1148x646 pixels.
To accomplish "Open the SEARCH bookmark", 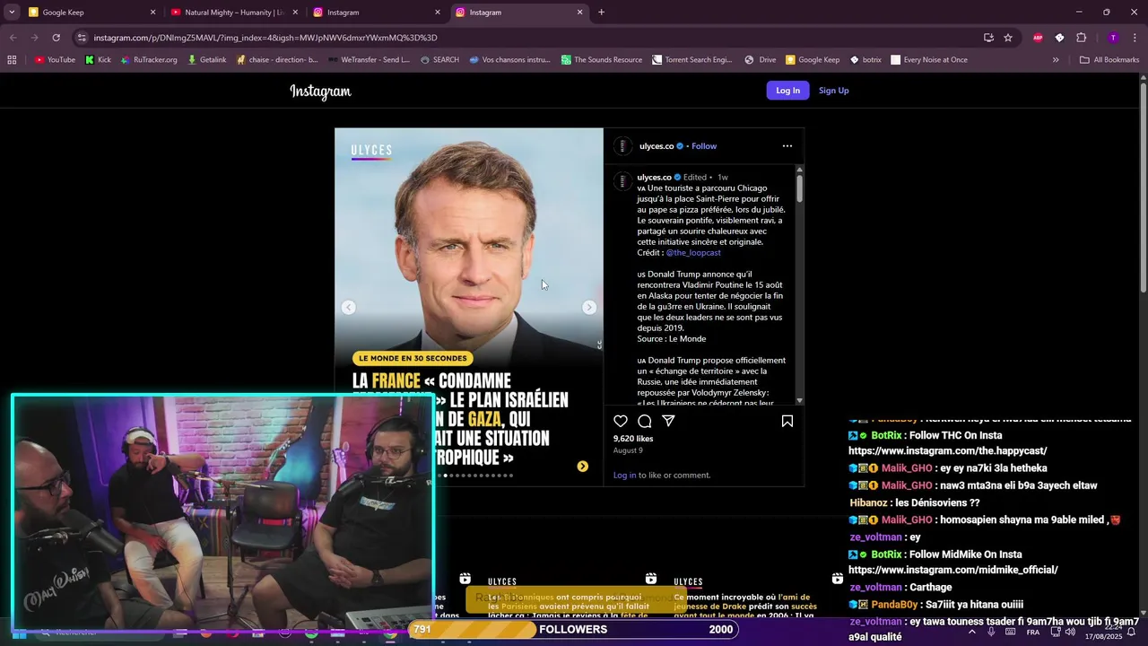I will pyautogui.click(x=439, y=60).
